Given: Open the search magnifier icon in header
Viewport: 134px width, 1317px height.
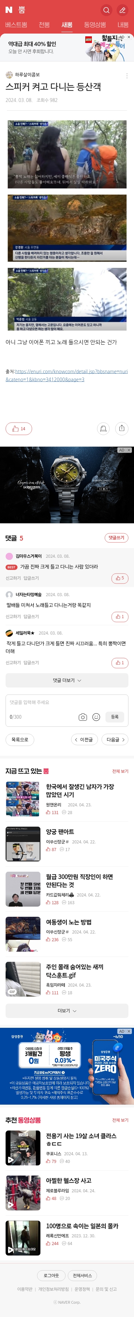Looking at the screenshot, I should pos(106,10).
